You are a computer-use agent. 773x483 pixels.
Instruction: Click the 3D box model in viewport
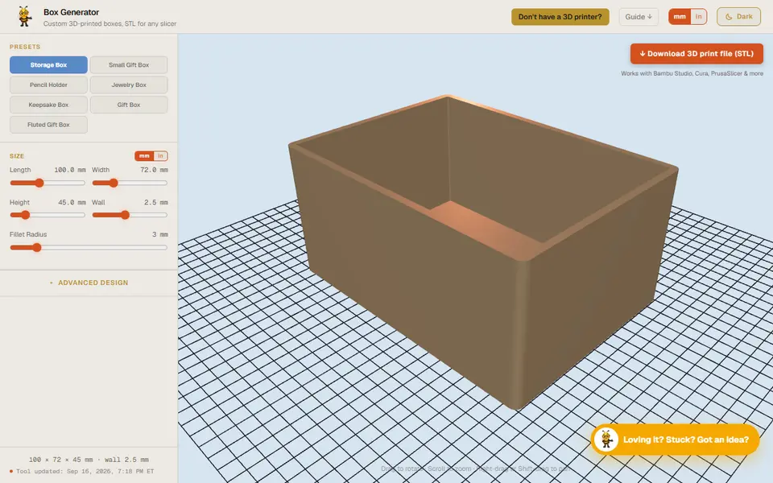coord(483,251)
